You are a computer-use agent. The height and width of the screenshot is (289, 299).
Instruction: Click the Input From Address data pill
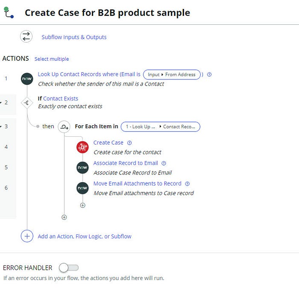coord(172,74)
